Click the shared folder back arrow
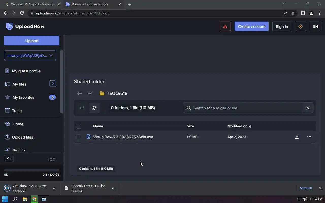The height and width of the screenshot is (203, 325). tap(79, 93)
